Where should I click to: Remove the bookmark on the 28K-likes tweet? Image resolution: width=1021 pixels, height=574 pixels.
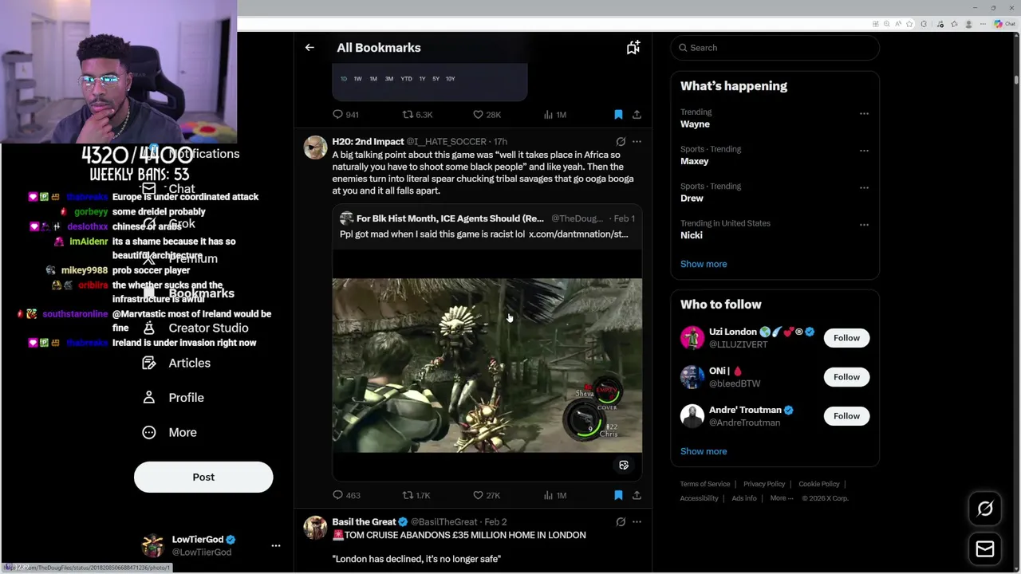click(618, 115)
